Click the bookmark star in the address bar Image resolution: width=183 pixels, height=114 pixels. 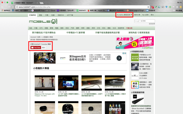[148, 7]
